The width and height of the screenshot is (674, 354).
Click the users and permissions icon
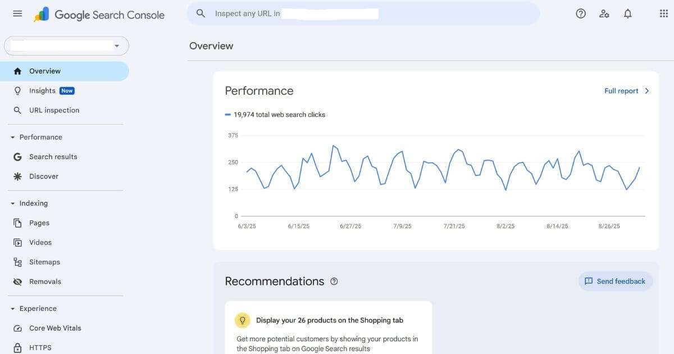click(604, 13)
